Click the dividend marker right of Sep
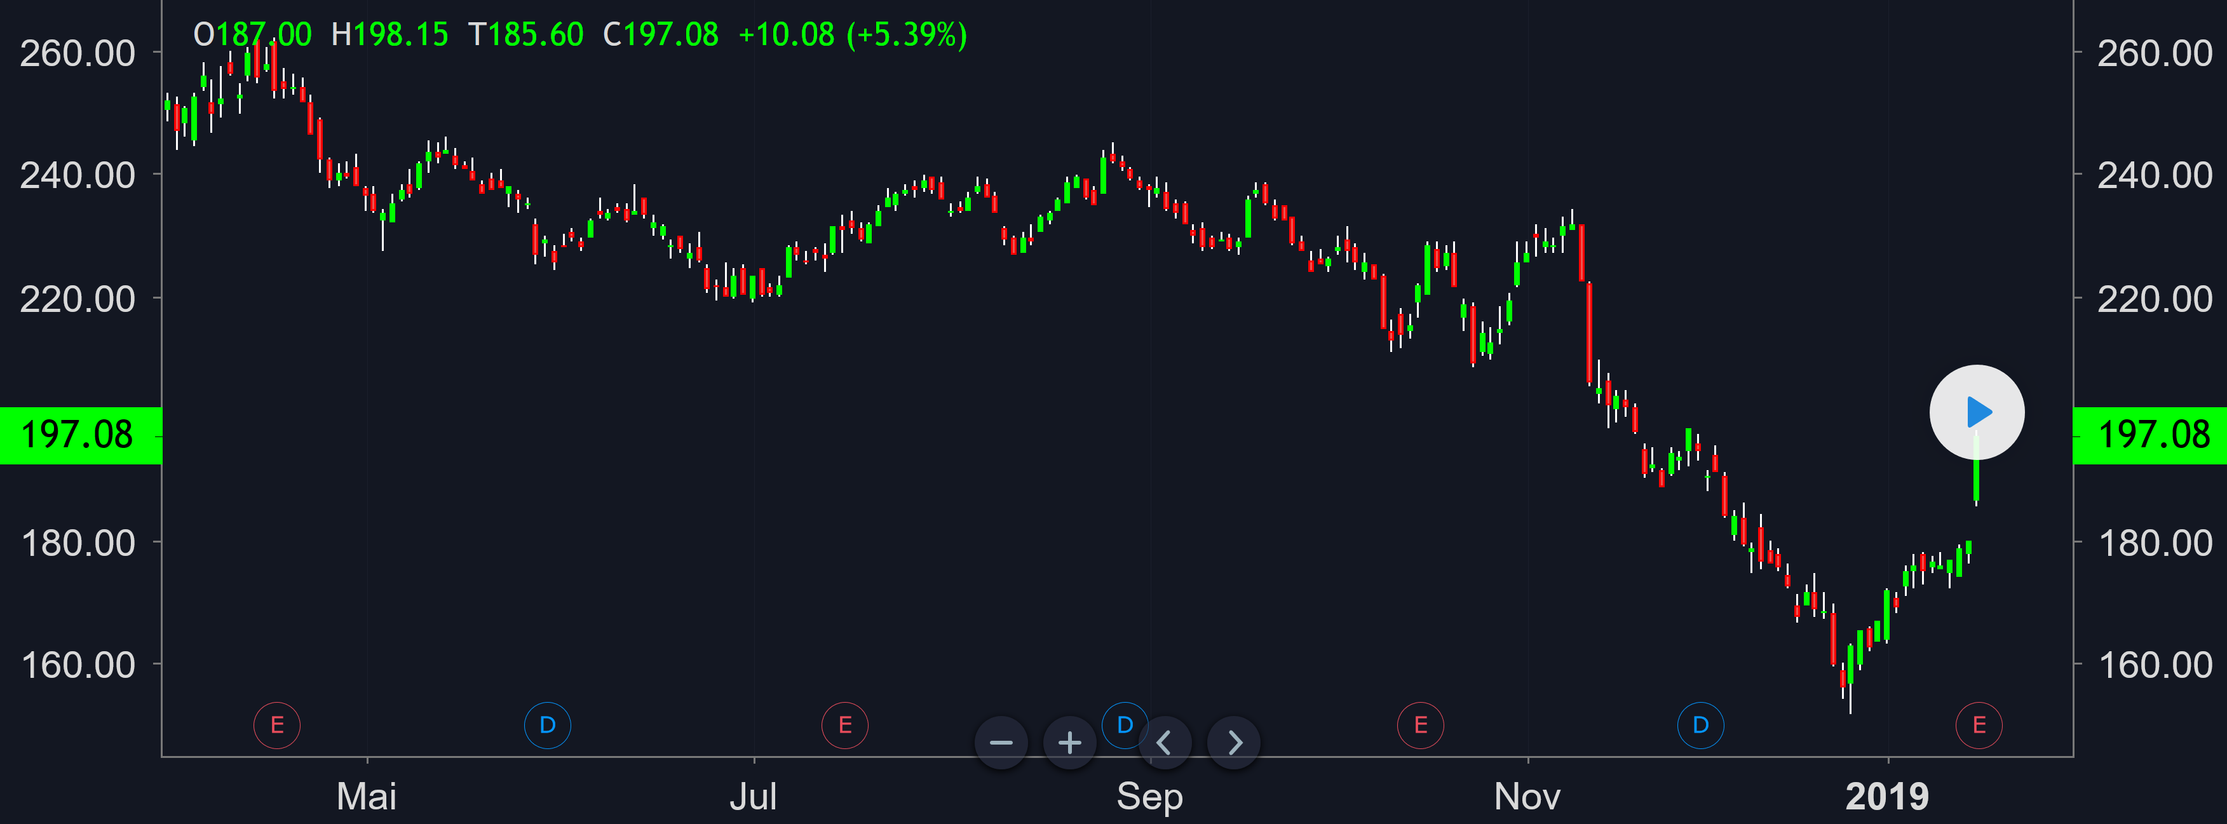The width and height of the screenshot is (2227, 824). pos(1124,726)
